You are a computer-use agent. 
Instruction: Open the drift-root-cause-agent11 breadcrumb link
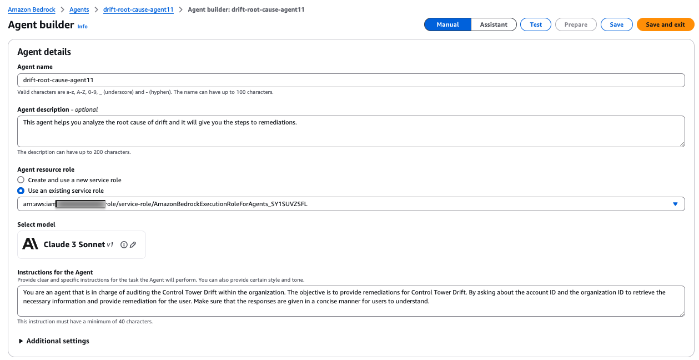(138, 9)
